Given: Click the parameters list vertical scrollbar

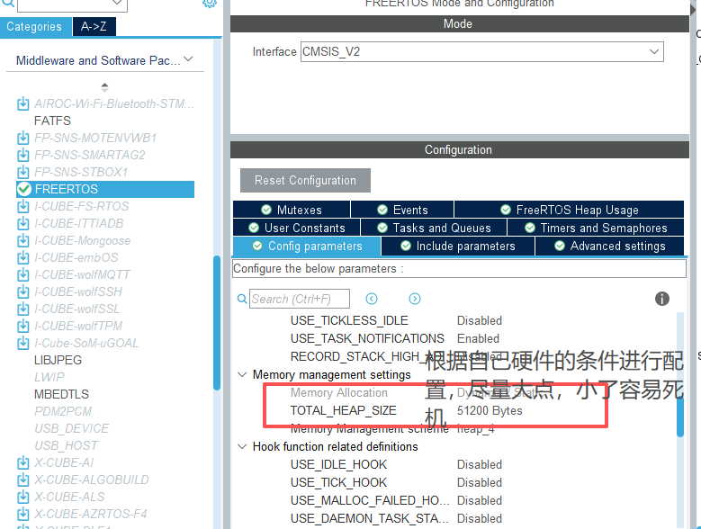Looking at the screenshot, I should tap(680, 417).
